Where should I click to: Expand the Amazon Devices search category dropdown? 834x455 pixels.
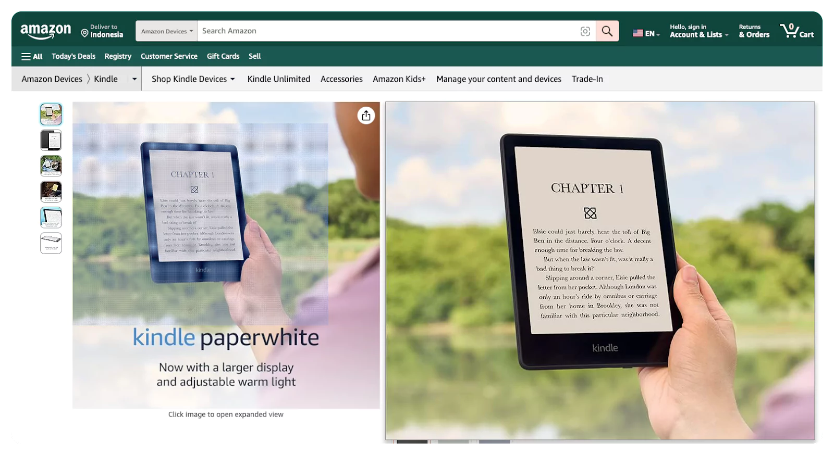(167, 31)
